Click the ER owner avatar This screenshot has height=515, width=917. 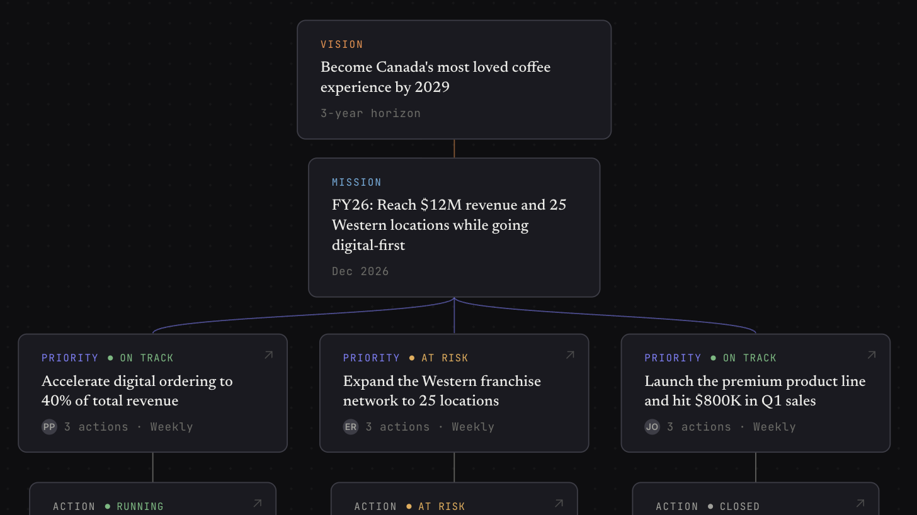(x=351, y=427)
